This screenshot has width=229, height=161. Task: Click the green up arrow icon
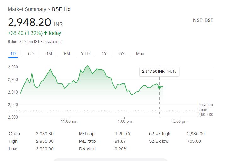pos(46,33)
